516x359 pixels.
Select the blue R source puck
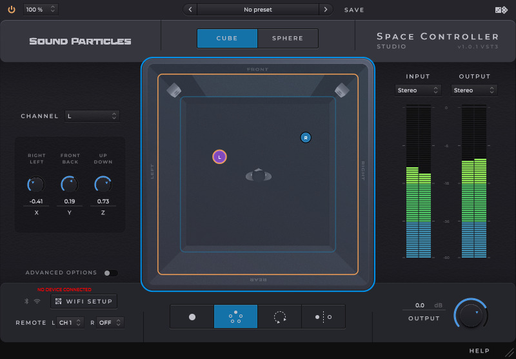click(x=306, y=138)
